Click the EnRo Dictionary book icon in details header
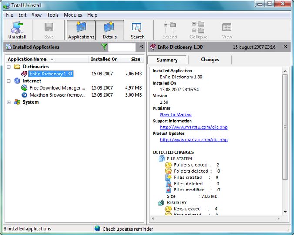294x235 pixels. pyautogui.click(x=153, y=47)
